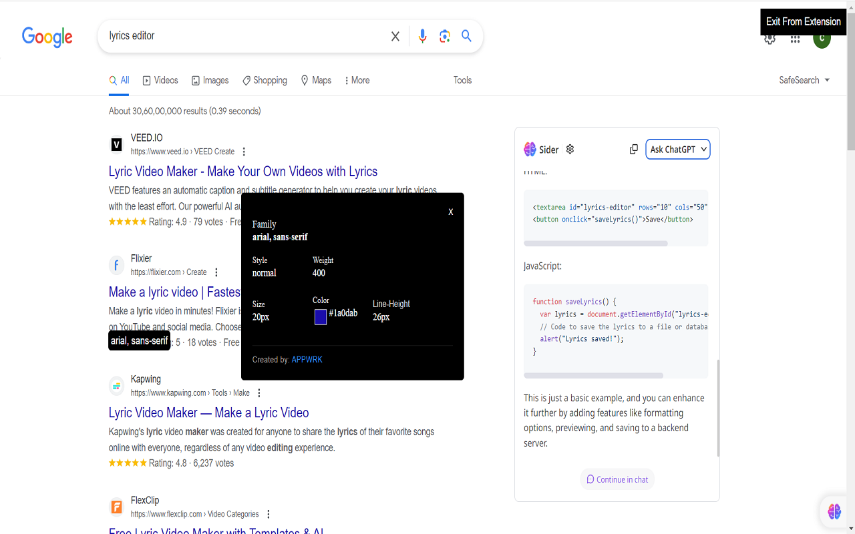
Task: Click the Sider panel vertical scrollbar
Action: (719, 409)
